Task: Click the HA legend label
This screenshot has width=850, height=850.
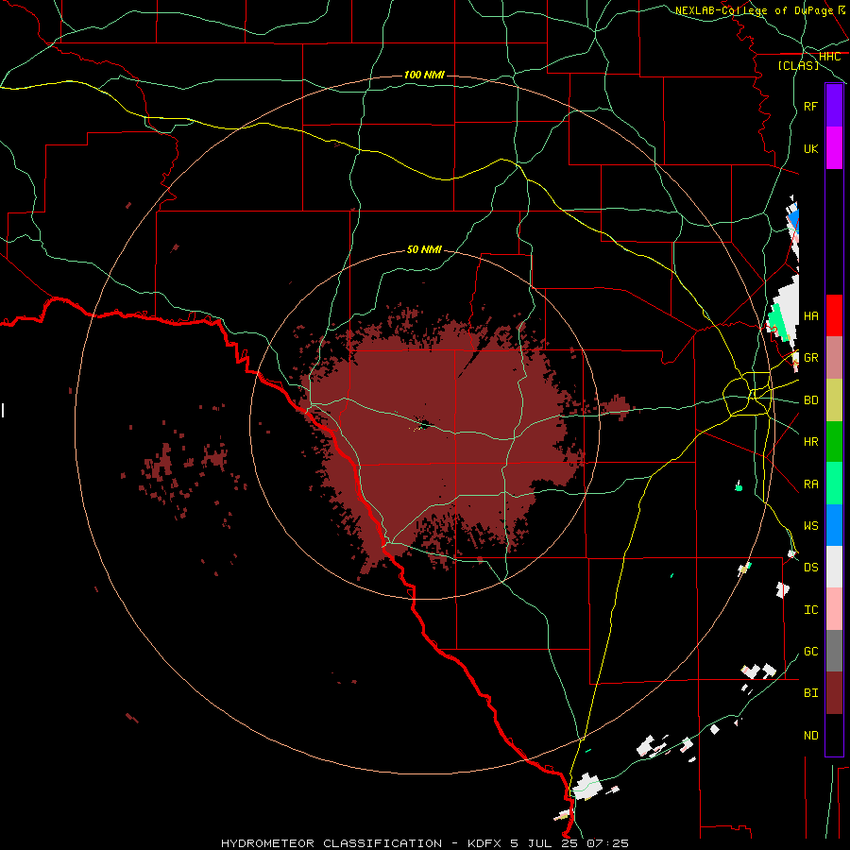Action: pyautogui.click(x=810, y=315)
